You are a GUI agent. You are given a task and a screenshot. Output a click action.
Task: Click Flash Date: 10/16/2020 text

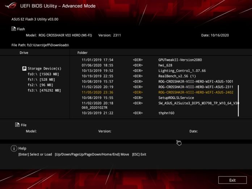(x=215, y=35)
